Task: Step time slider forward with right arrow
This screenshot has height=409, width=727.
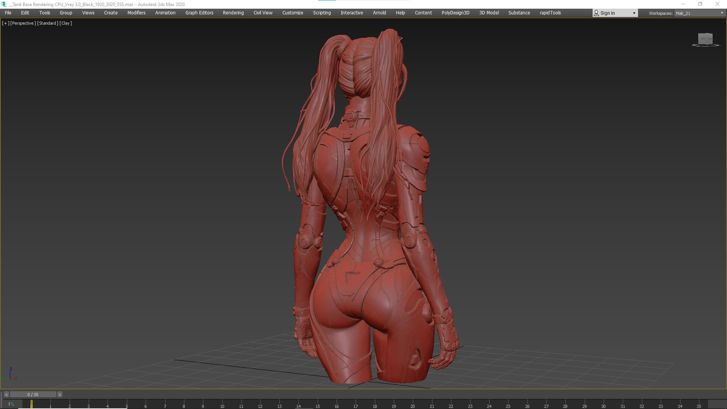Action: pyautogui.click(x=59, y=395)
